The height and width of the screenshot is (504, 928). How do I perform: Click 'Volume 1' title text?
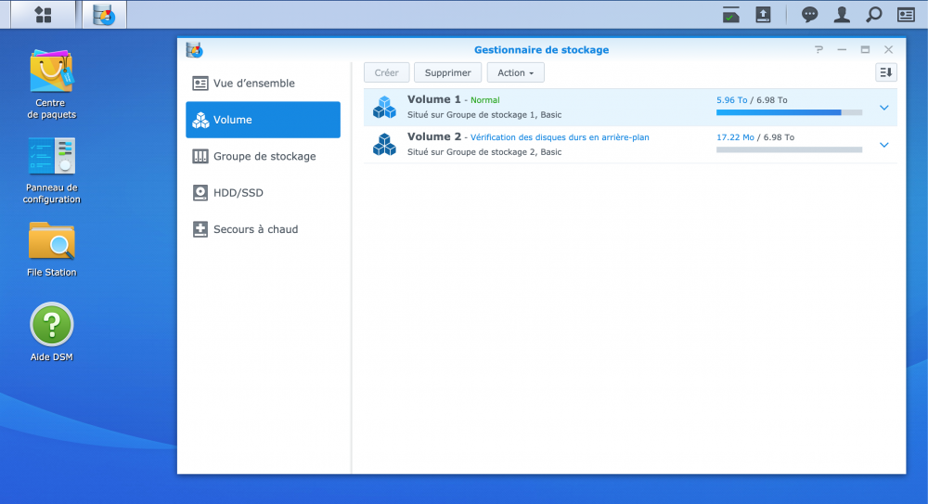point(433,99)
